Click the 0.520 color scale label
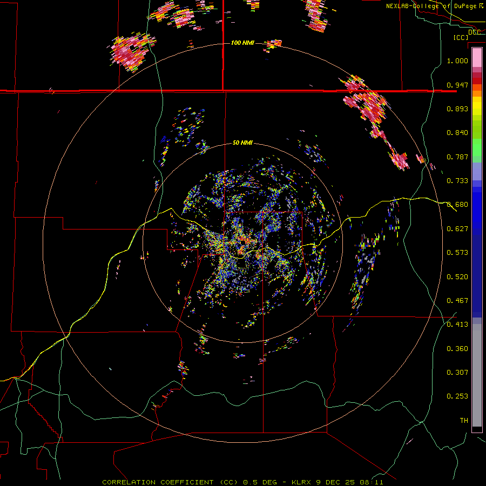 click(x=457, y=277)
